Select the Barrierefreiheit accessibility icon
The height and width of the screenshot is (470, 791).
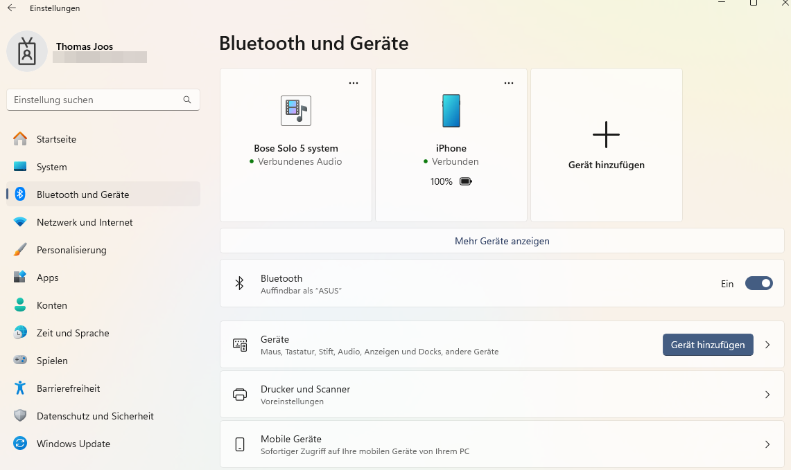tap(21, 388)
